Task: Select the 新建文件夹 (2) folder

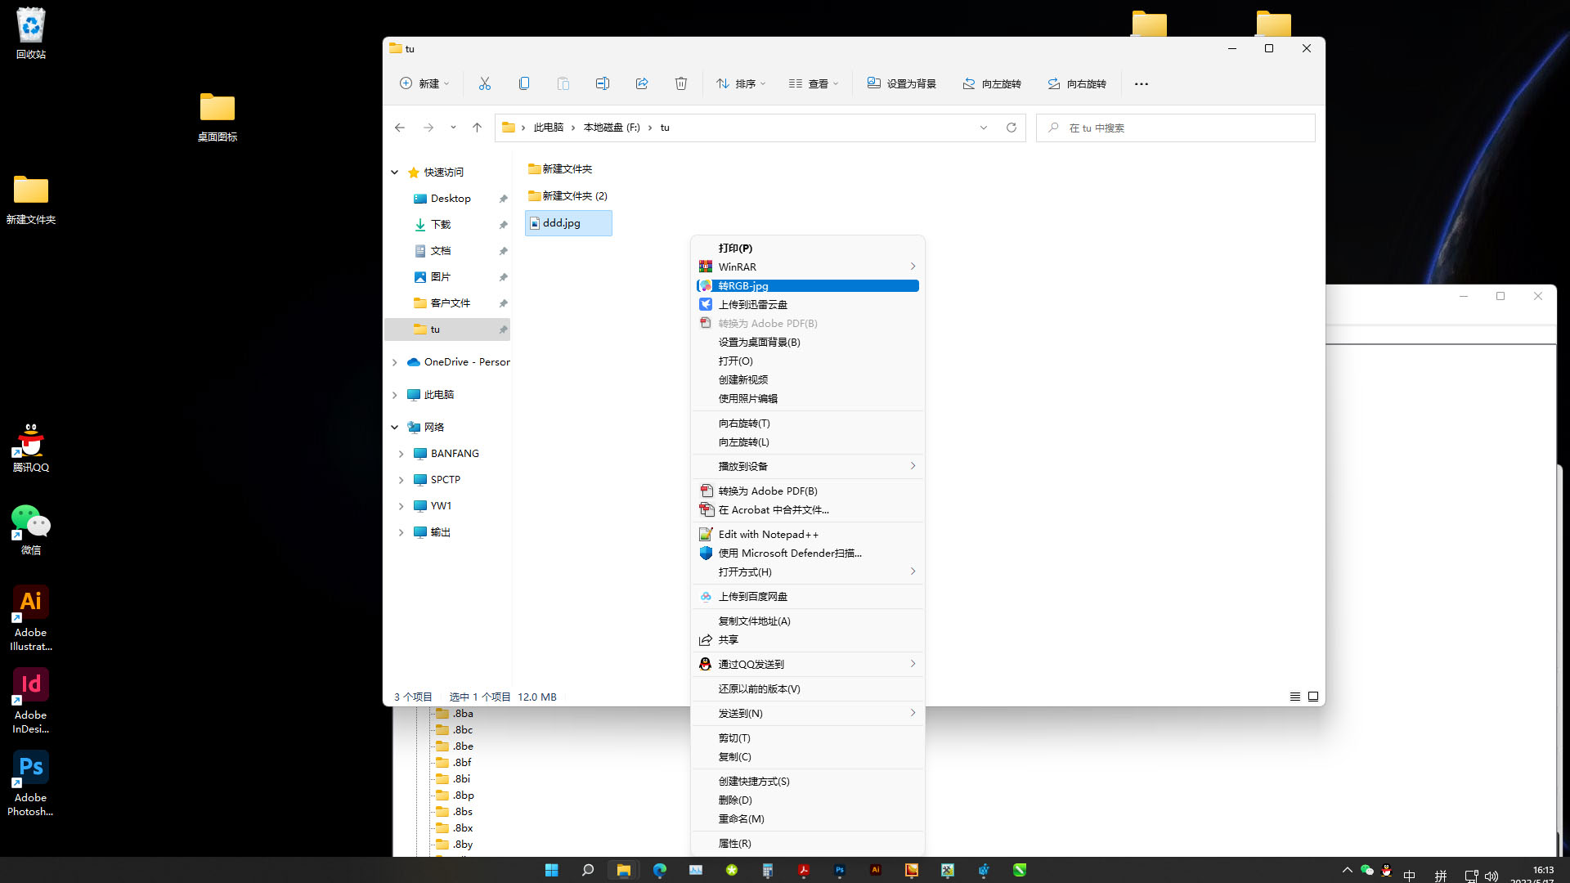Action: (x=568, y=196)
